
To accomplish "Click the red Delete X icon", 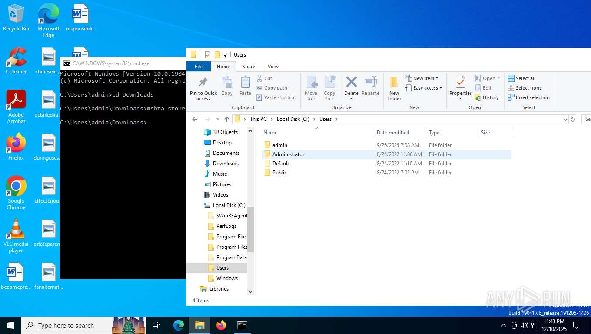I will point(351,82).
